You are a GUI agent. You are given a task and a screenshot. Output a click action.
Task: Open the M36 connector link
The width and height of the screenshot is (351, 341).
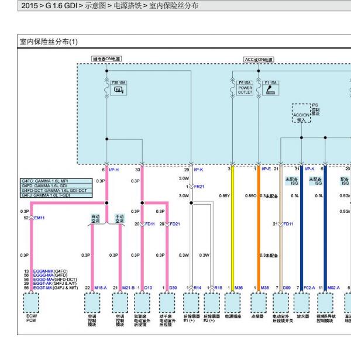click(239, 288)
